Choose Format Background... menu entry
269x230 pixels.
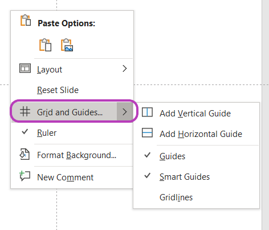[76, 155]
